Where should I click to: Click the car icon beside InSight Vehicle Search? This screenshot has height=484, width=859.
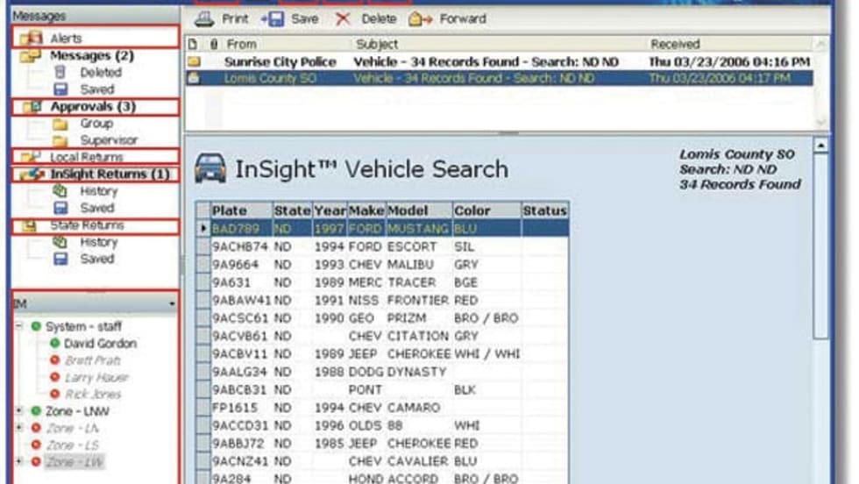pos(209,168)
